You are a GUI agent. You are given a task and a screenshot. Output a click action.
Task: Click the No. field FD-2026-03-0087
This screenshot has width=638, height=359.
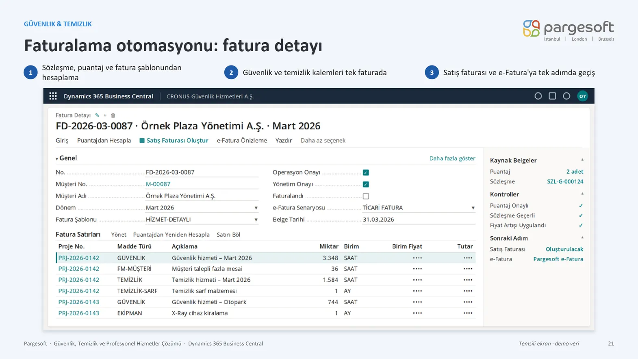[202, 172]
